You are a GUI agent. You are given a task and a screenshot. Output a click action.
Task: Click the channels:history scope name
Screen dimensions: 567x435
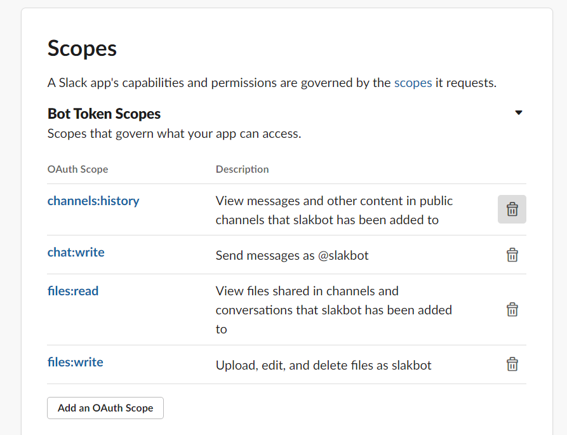tap(93, 201)
